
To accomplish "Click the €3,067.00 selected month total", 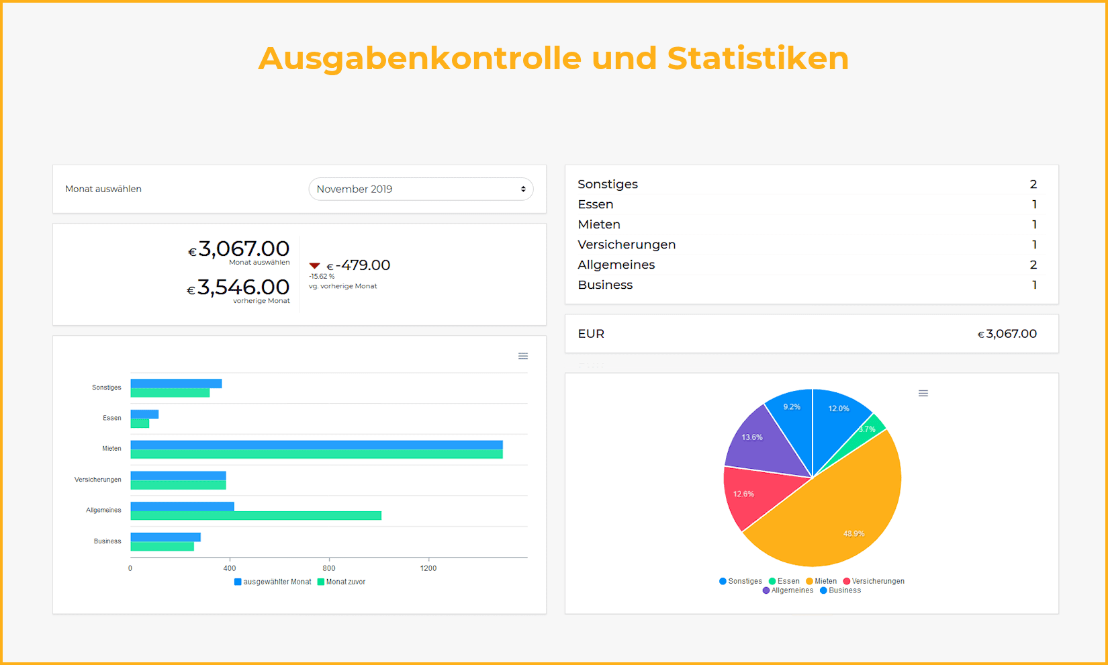I will pyautogui.click(x=238, y=249).
